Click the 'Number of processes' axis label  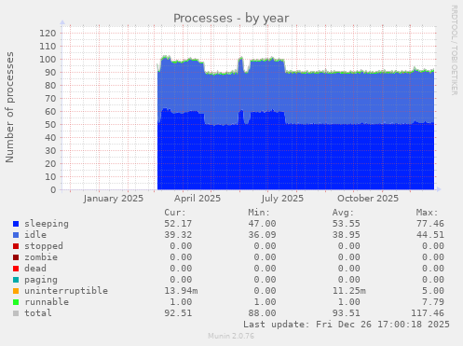pyautogui.click(x=10, y=107)
